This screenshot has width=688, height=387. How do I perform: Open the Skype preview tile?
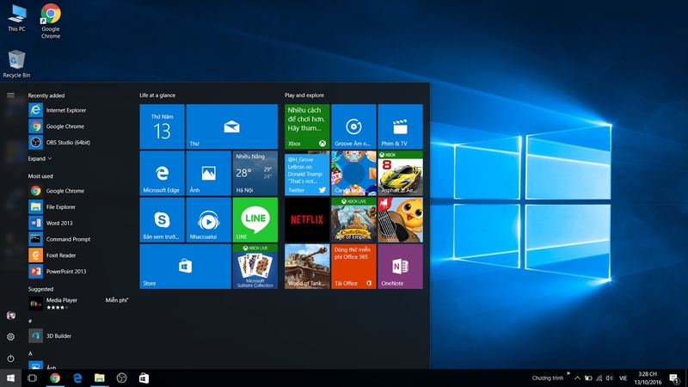(162, 220)
